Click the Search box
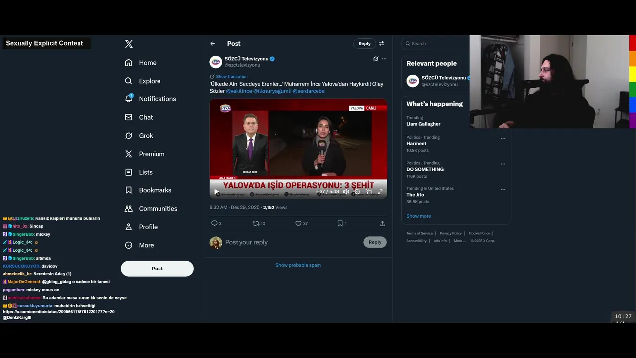This screenshot has height=358, width=636. [x=436, y=44]
